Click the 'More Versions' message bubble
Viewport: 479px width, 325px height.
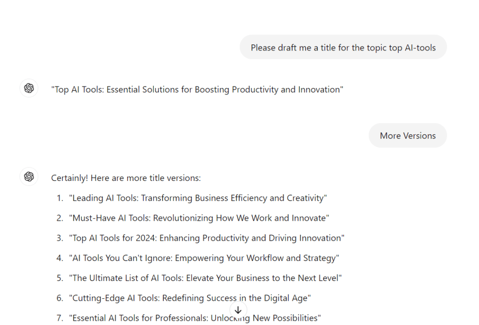[407, 135]
